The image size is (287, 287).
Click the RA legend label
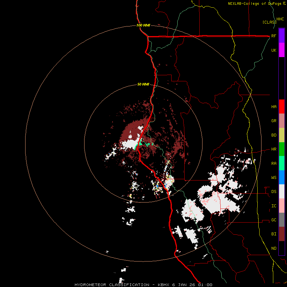click(x=274, y=163)
